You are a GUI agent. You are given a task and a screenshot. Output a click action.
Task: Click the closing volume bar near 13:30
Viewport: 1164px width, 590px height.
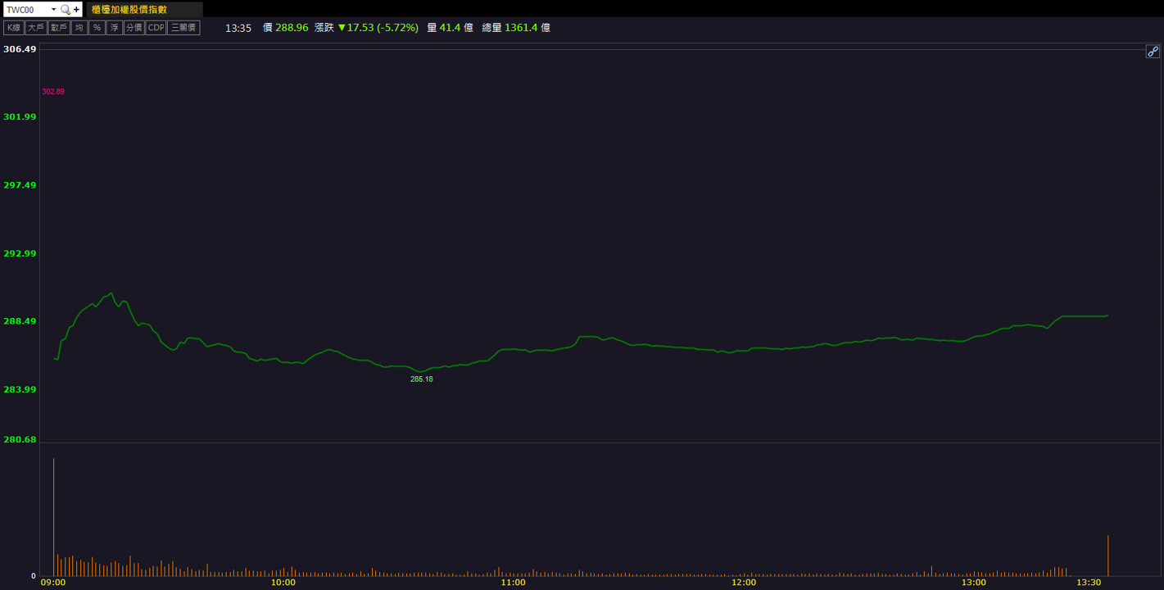pyautogui.click(x=1108, y=556)
